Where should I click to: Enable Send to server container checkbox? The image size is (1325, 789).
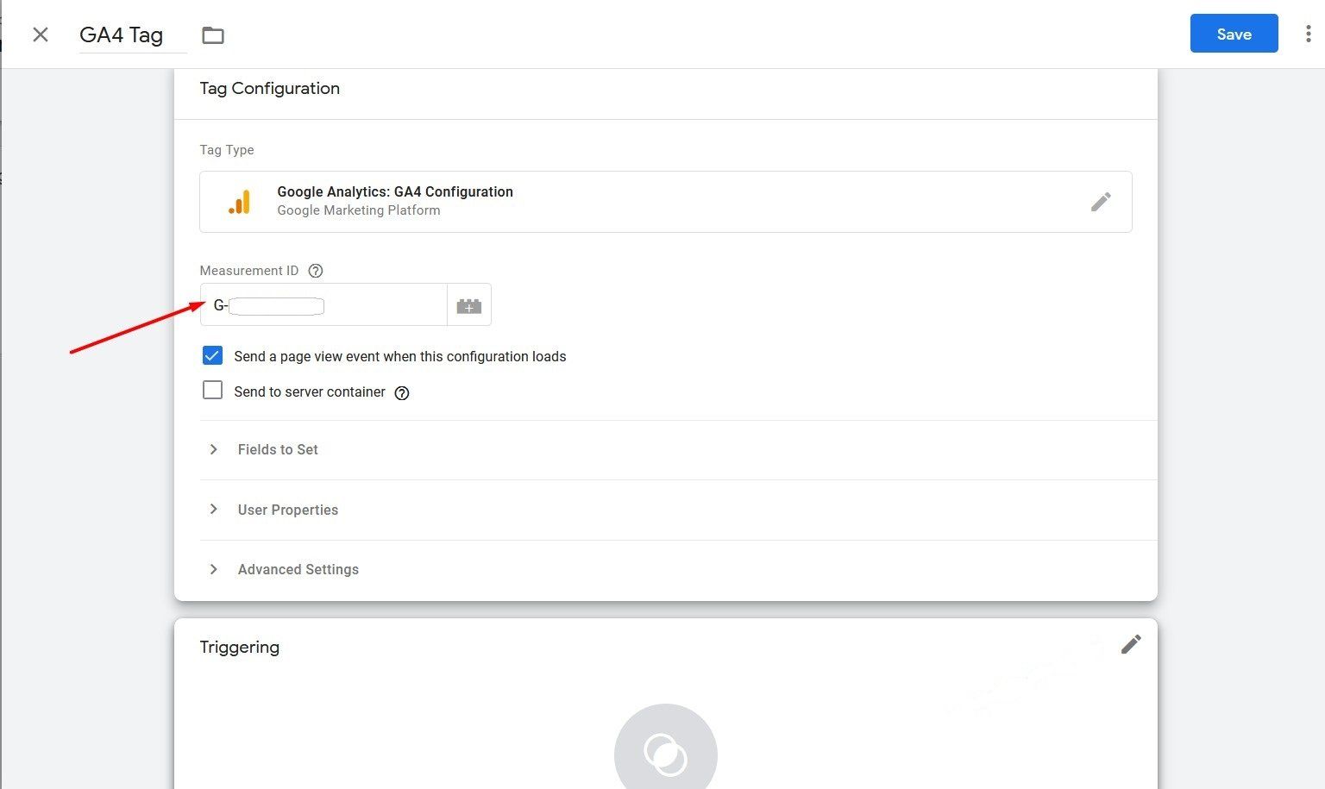point(212,391)
